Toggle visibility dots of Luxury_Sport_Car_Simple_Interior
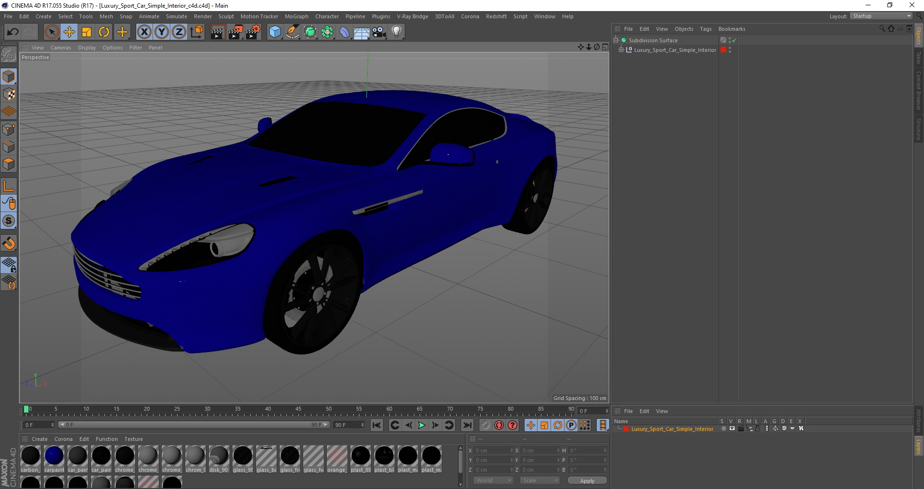This screenshot has width=924, height=489. [730, 50]
